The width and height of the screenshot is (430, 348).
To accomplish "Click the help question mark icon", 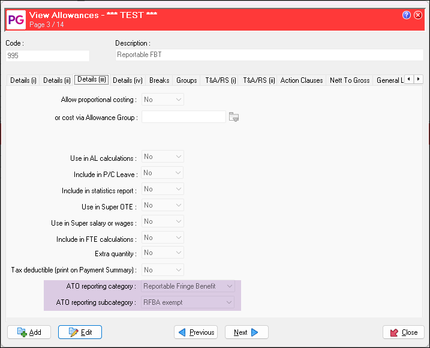I will click(407, 14).
